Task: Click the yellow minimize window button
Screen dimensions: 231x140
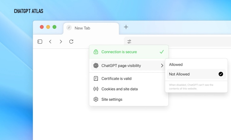Action: [x=48, y=27]
